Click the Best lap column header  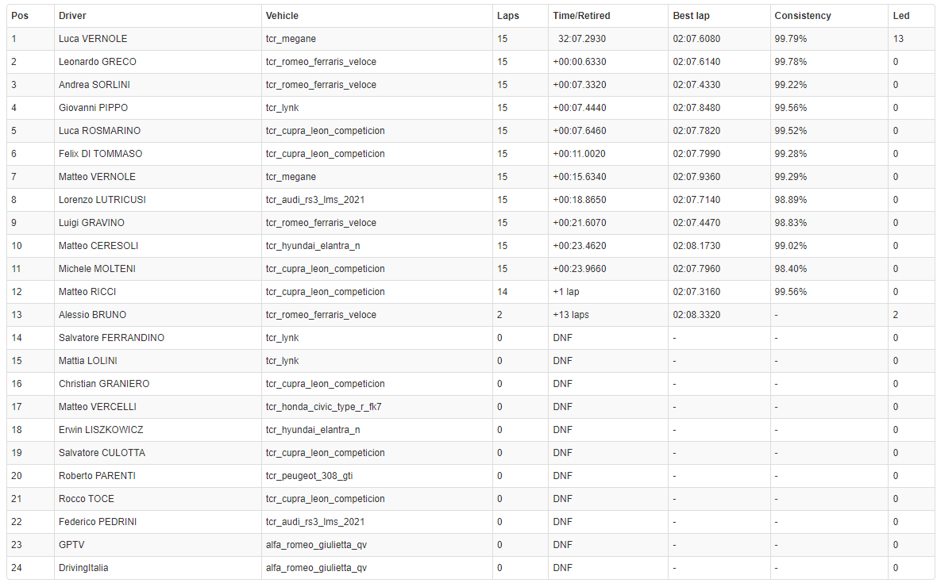click(691, 16)
